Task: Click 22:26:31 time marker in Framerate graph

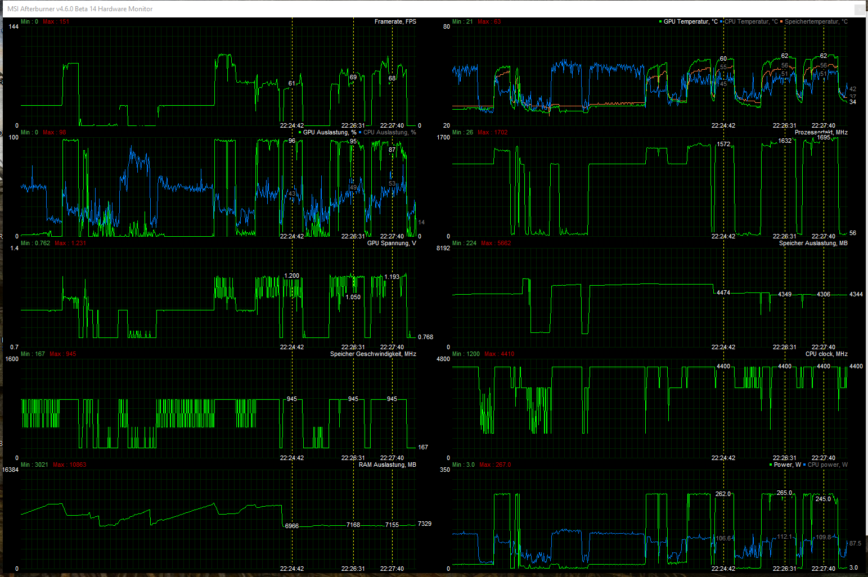Action: (x=353, y=126)
